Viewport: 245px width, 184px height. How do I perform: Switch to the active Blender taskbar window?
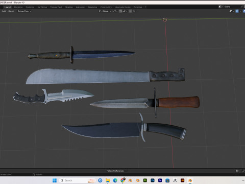190,180
